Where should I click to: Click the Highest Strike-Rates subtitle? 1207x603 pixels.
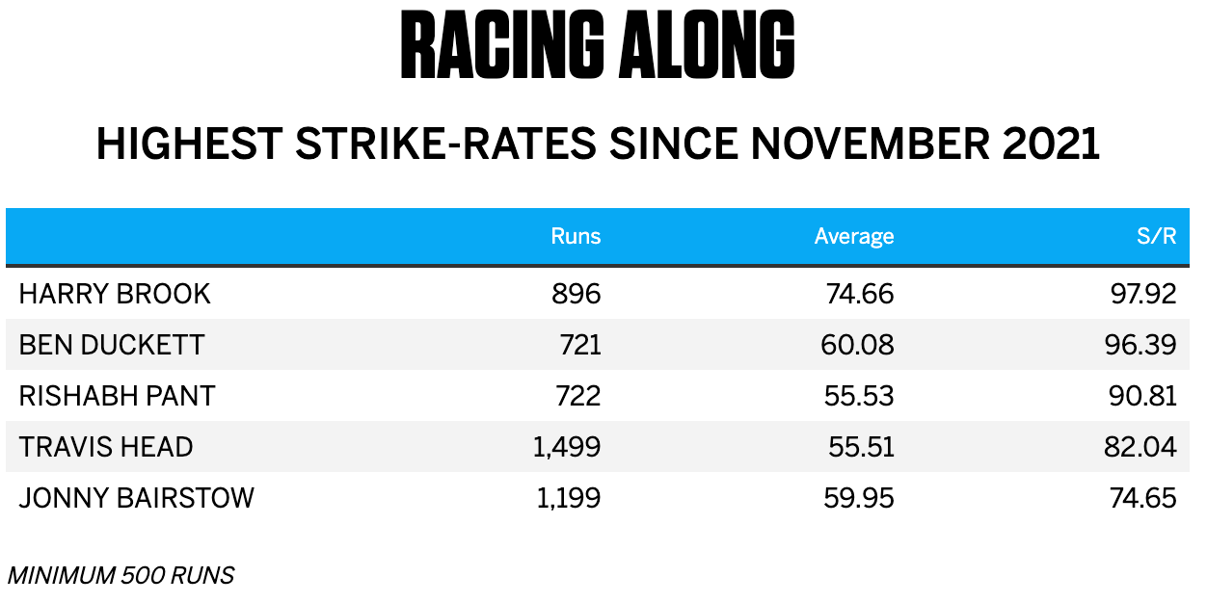point(598,144)
